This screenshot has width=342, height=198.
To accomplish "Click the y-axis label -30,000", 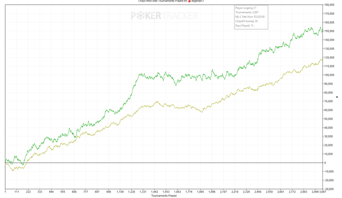I will click(329, 189).
